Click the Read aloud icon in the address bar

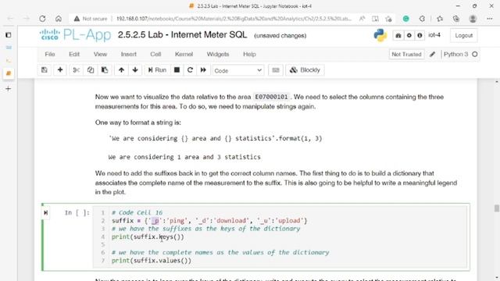(362, 19)
